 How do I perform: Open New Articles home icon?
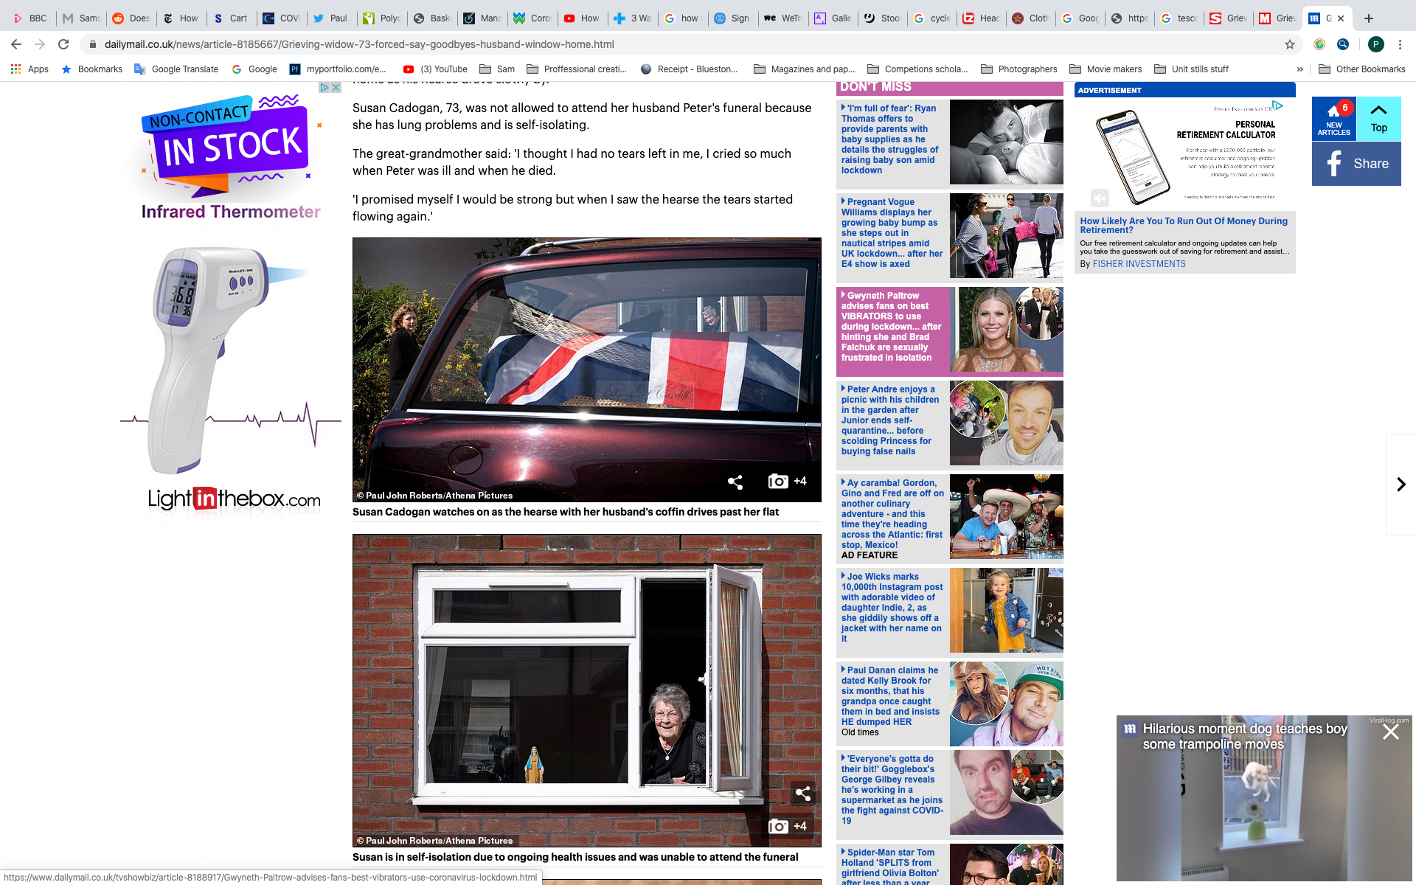[1333, 118]
